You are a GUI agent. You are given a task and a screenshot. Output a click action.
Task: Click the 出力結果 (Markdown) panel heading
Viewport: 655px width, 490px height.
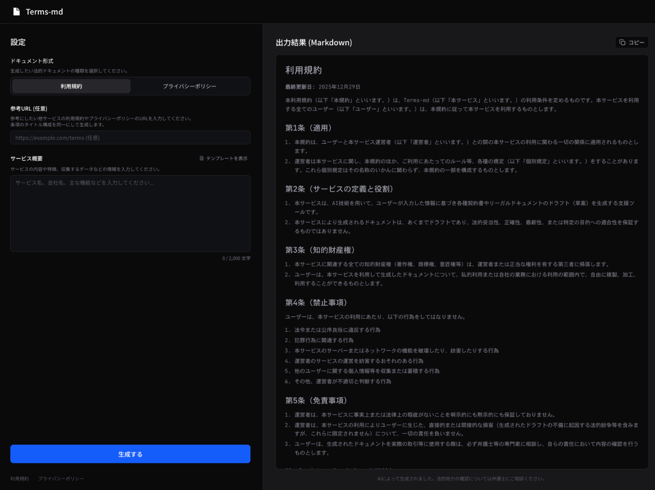(313, 43)
